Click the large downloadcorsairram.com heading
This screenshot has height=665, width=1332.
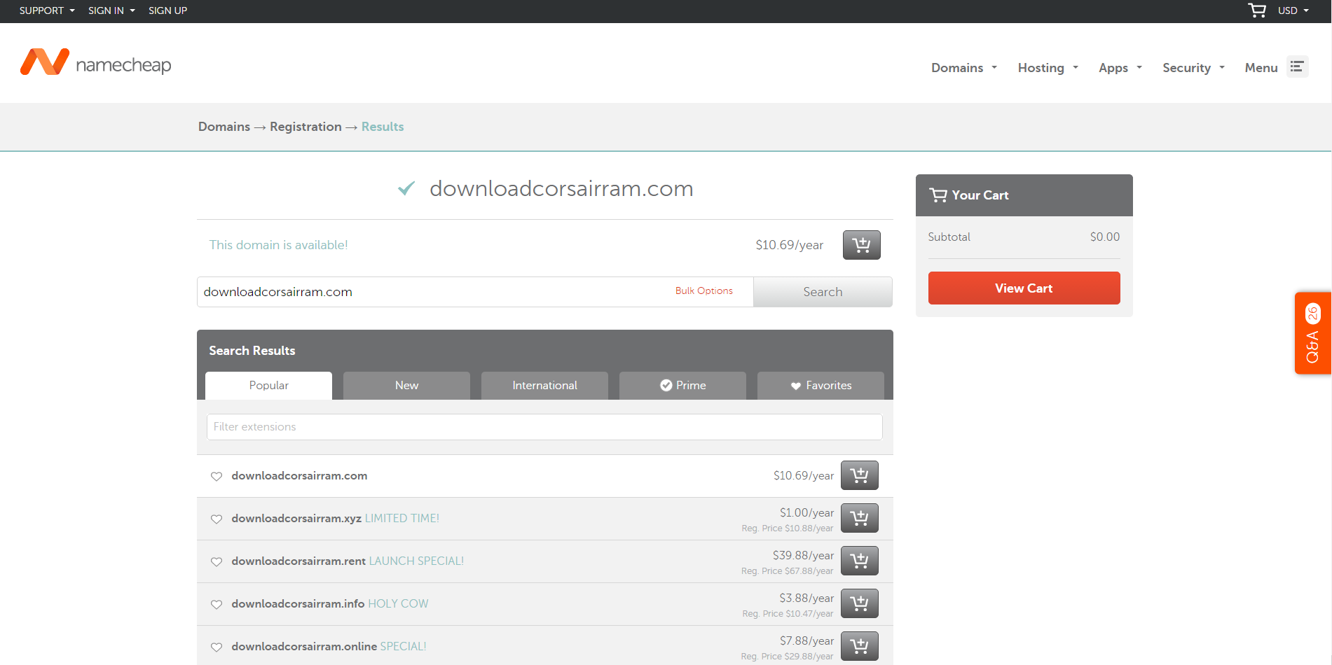[561, 189]
